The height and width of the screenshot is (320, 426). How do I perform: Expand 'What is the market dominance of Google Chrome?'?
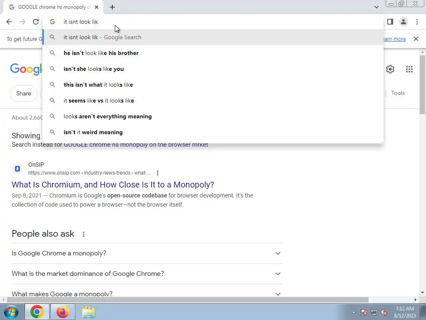pyautogui.click(x=147, y=274)
